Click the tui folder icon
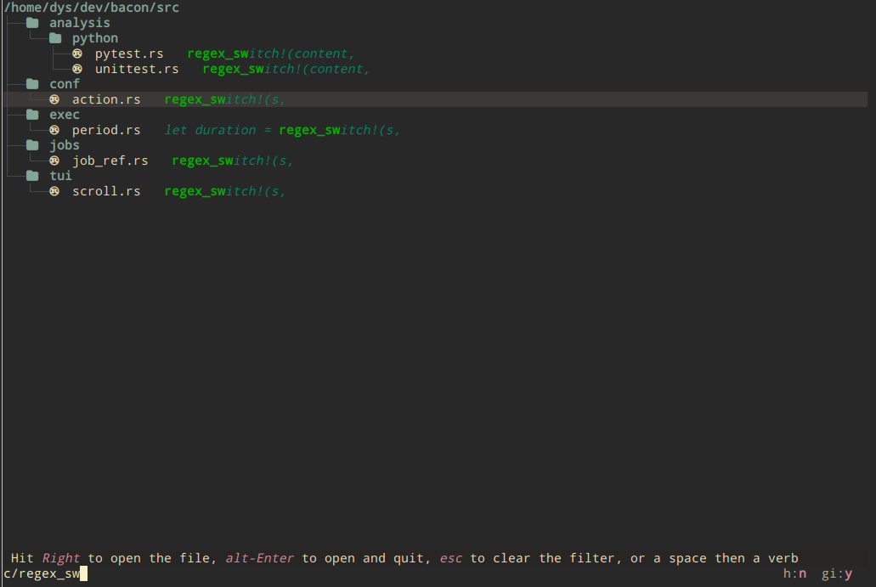This screenshot has height=587, width=876. pyautogui.click(x=32, y=176)
